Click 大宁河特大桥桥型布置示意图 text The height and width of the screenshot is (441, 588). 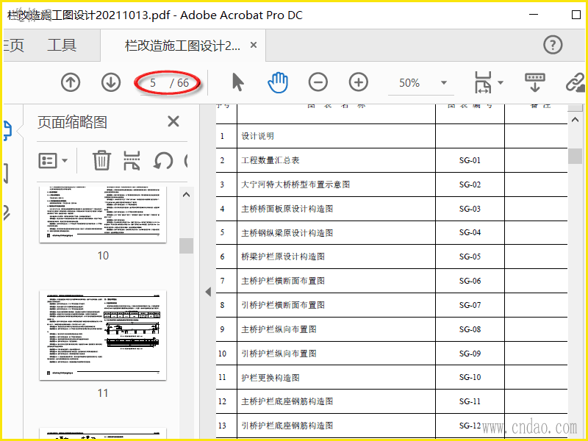point(295,184)
